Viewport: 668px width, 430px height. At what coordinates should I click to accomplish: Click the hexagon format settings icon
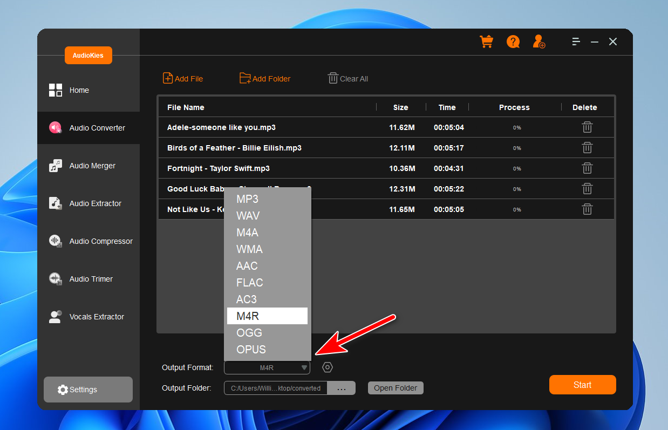pyautogui.click(x=328, y=367)
